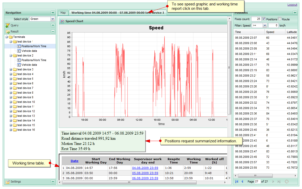Screen dimensions: 302x189
Task: Collapse the Navigation panel with double-arrow icon
Action: (53, 13)
